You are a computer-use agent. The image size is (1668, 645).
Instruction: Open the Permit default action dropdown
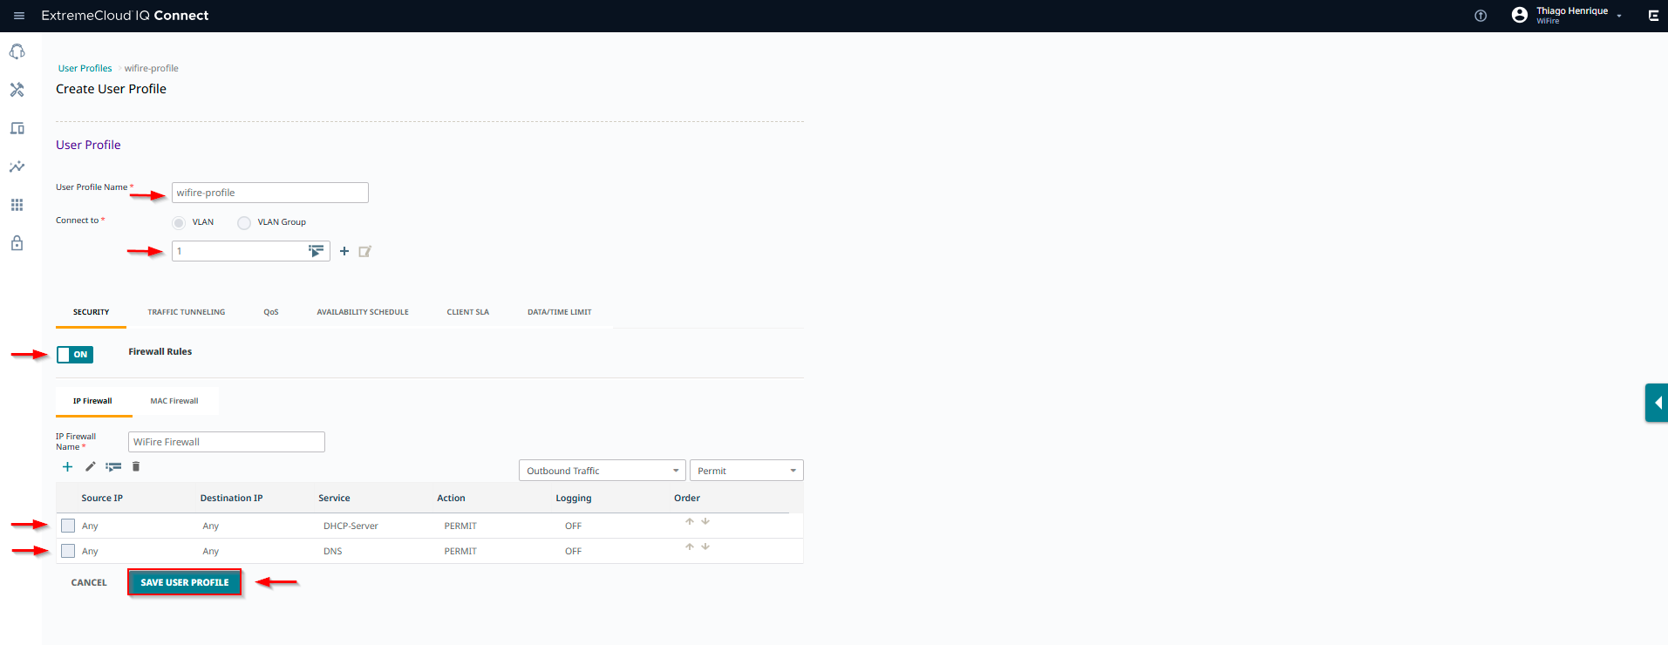point(746,471)
